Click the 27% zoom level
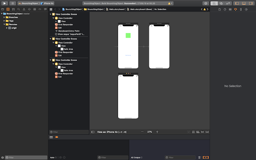The width and height of the screenshot is (256, 160). tap(150, 132)
